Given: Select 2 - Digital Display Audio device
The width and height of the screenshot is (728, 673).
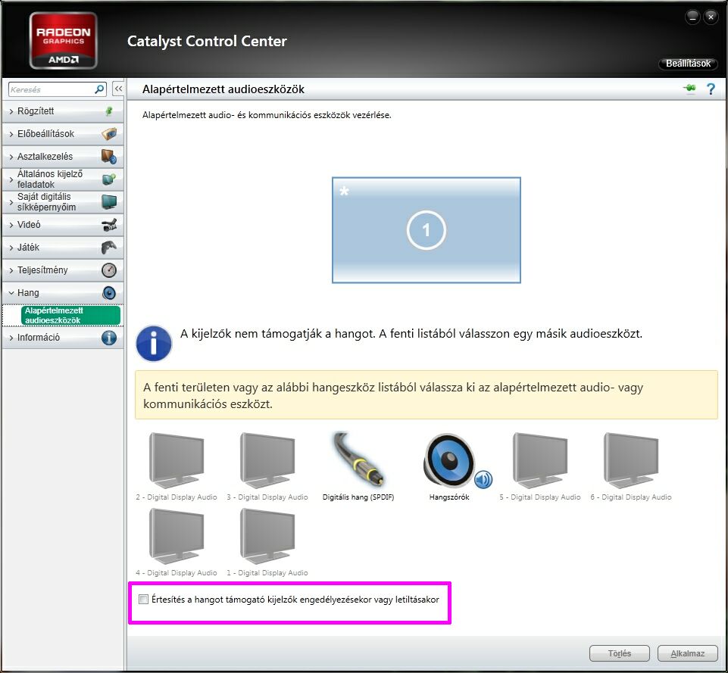Looking at the screenshot, I should click(177, 466).
